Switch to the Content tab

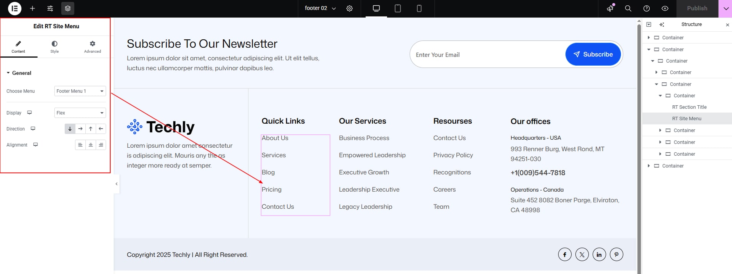point(18,47)
